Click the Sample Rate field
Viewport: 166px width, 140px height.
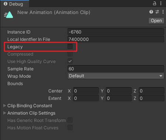coord(116,69)
